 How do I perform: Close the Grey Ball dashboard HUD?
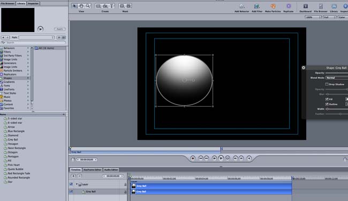coord(304,68)
